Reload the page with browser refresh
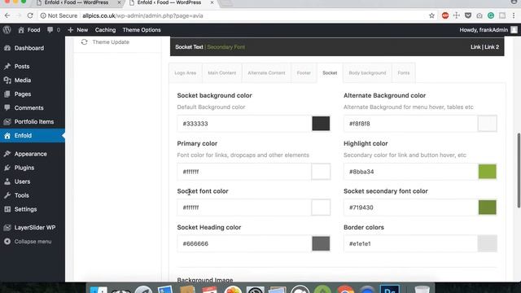Image resolution: width=521 pixels, height=293 pixels. coord(30,15)
